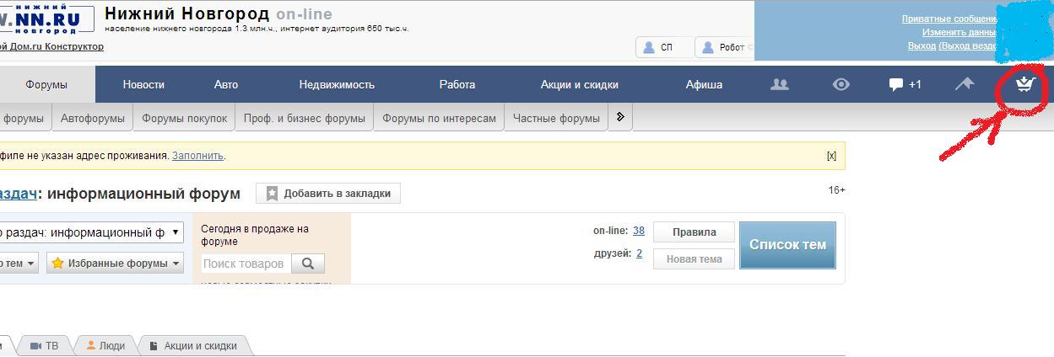Screen dimensions: 1054x357
Task: Expand more forum categories with chevron arrow
Action: point(620,118)
